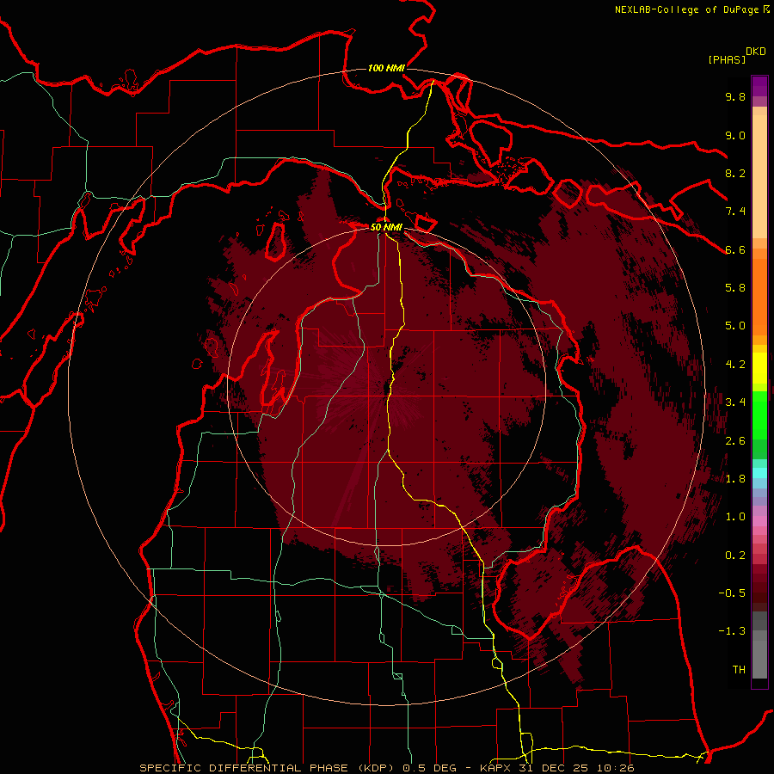The width and height of the screenshot is (774, 774).
Task: Click the 4.2 scale value
Action: pos(735,365)
